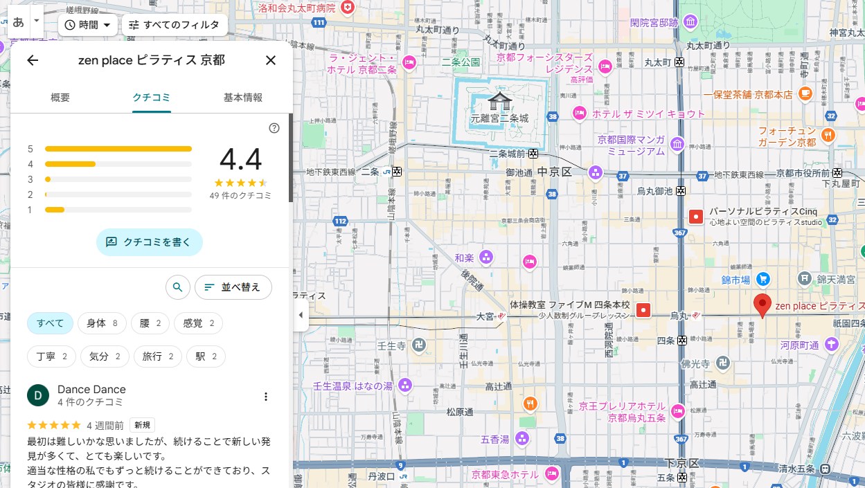
Task: Select the すべて review filter chip
Action: point(51,323)
